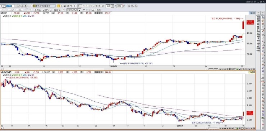Viewport: 266px width, 131px height.
Task: Toggle 가격차트 legend checkbox on lower chart
Action: click(3, 75)
